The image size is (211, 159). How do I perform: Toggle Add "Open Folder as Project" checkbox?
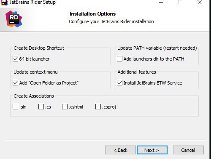point(15,83)
